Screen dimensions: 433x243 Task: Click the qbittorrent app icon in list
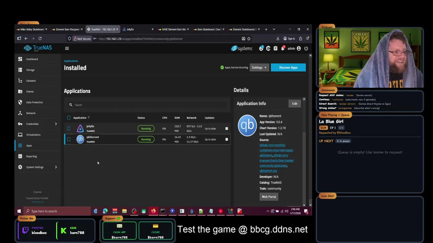(x=80, y=139)
